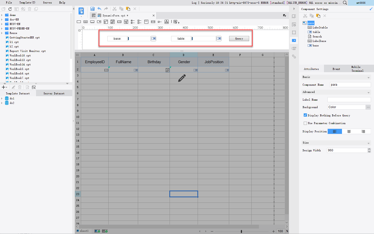Select the Password widget icon (***)
The image size is (374, 234).
[153, 22]
